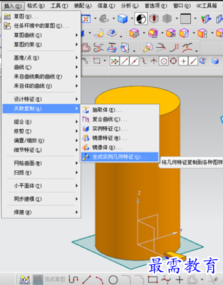Open the 分析 menu
The height and width of the screenshot is (285, 223).
(129, 6)
